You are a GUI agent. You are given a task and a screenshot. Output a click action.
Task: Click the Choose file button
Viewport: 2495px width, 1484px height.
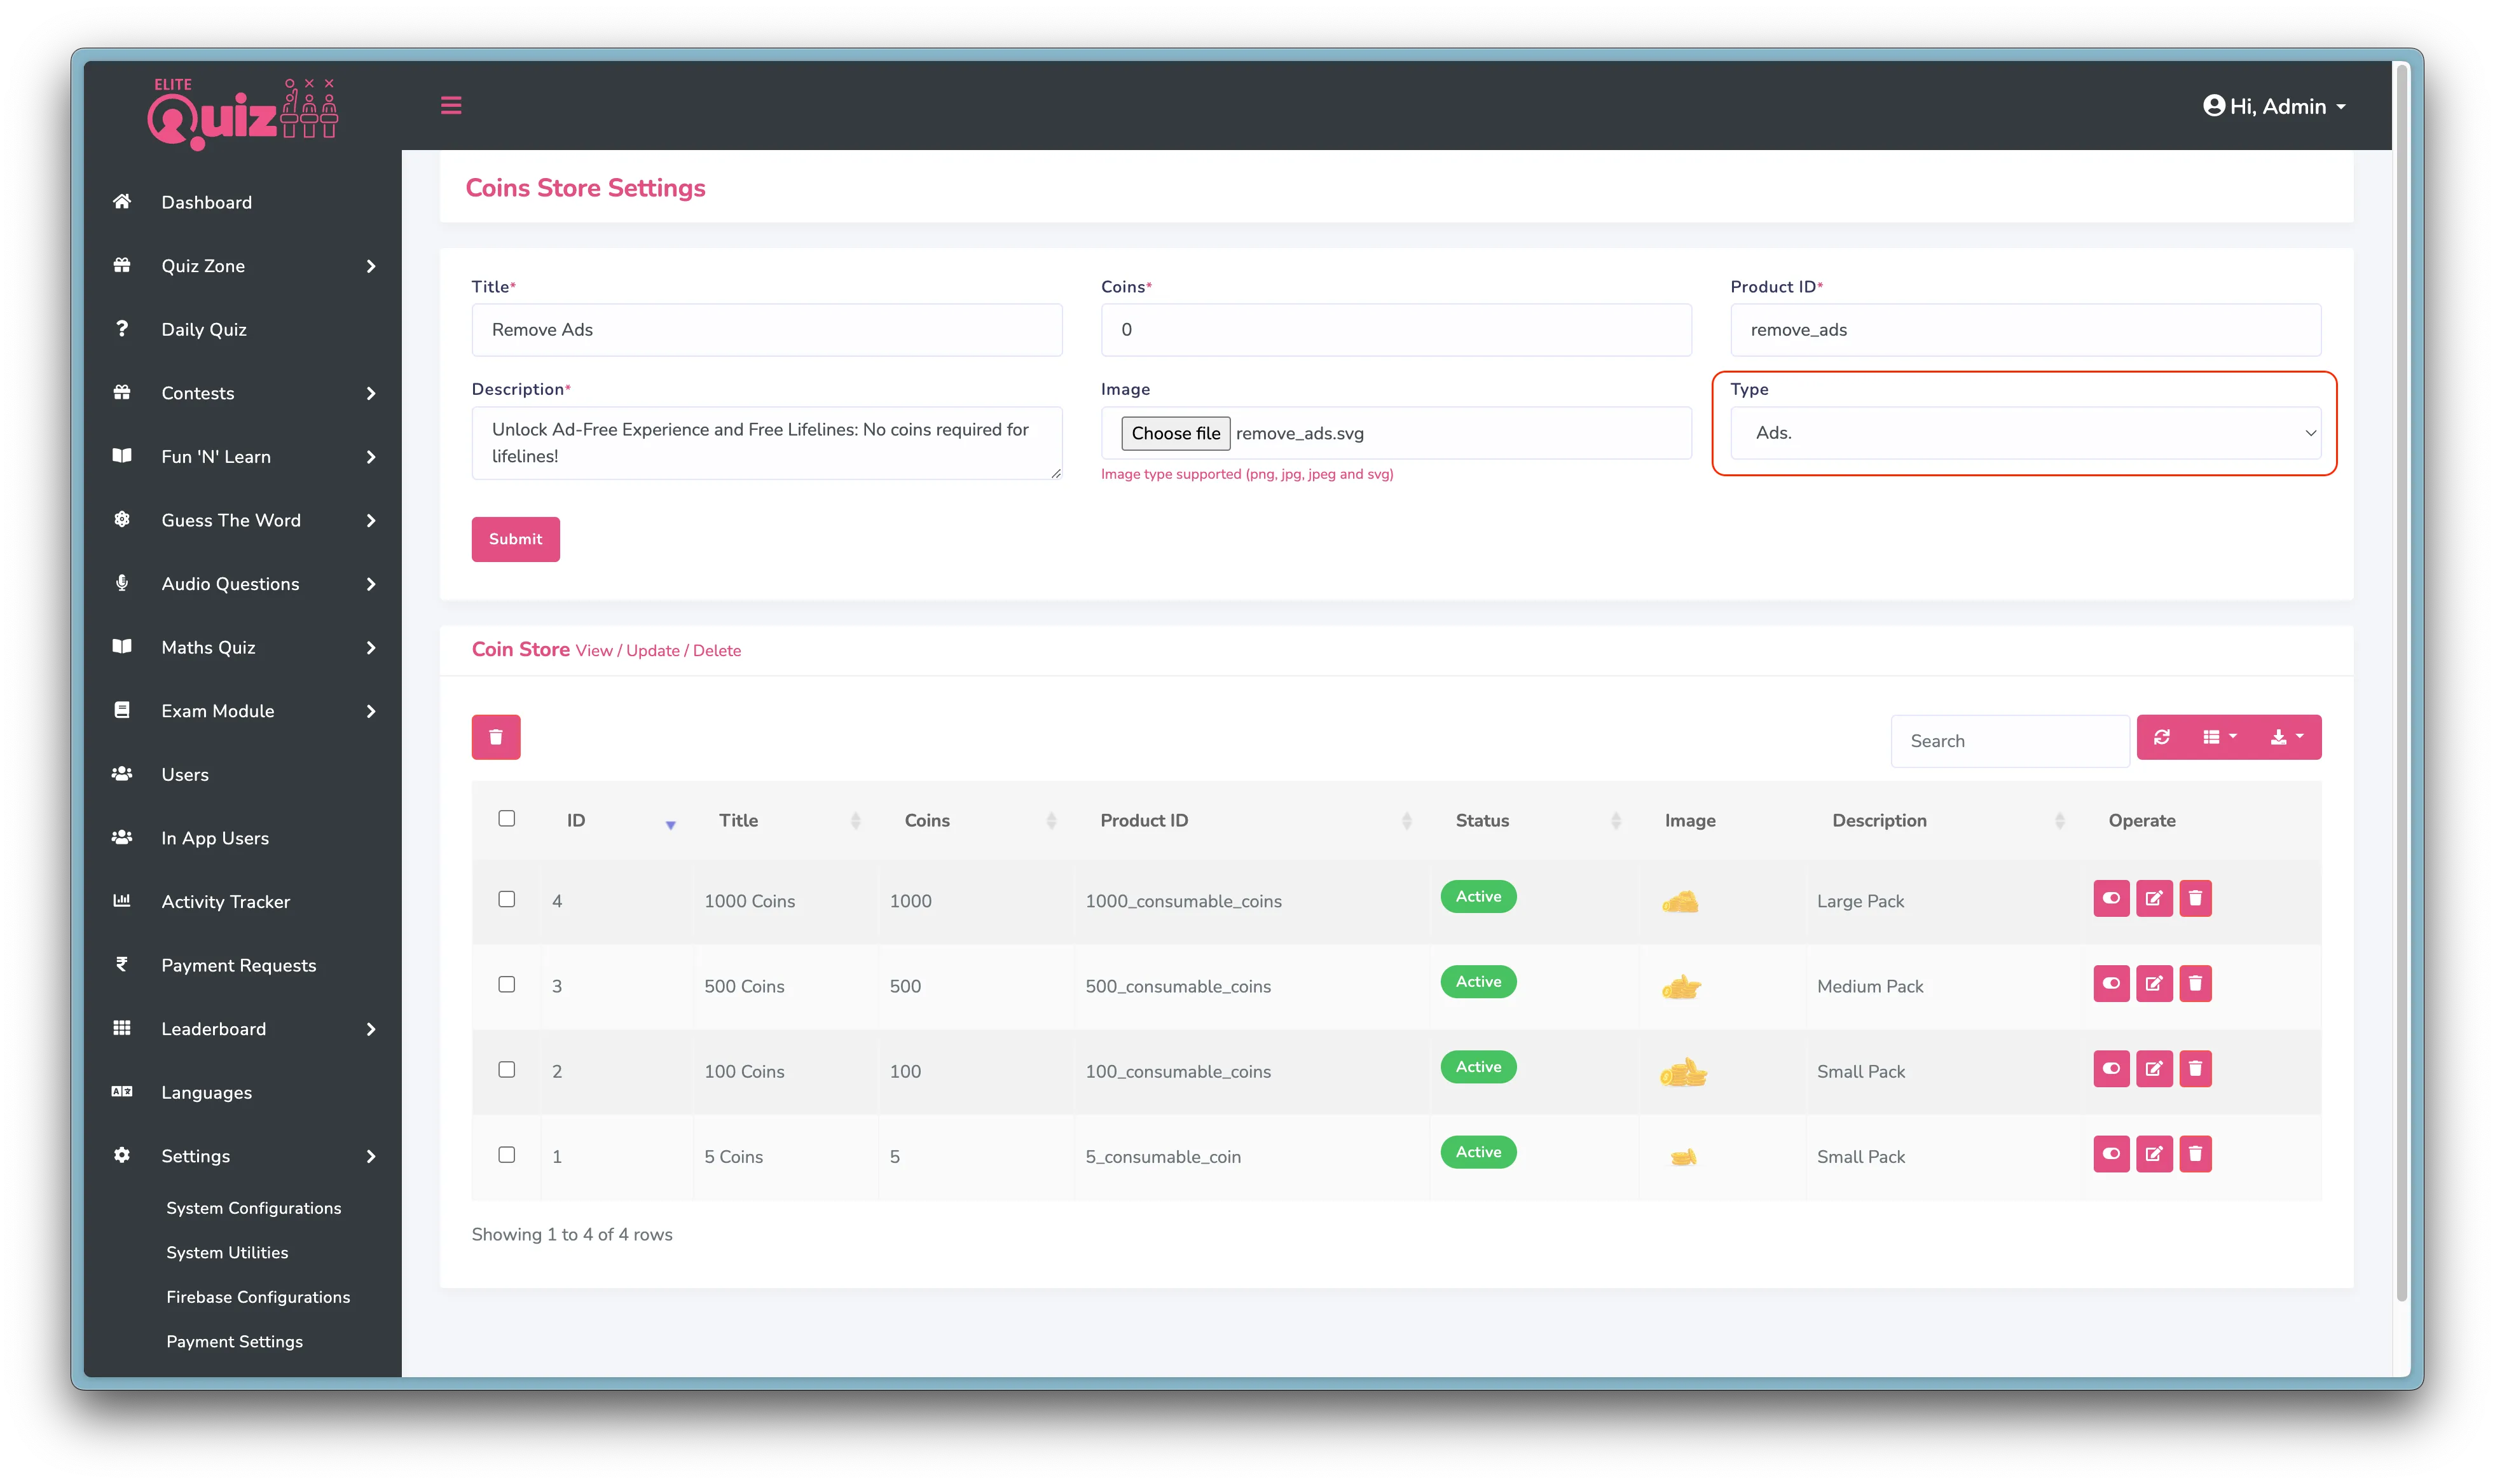[x=1175, y=433]
